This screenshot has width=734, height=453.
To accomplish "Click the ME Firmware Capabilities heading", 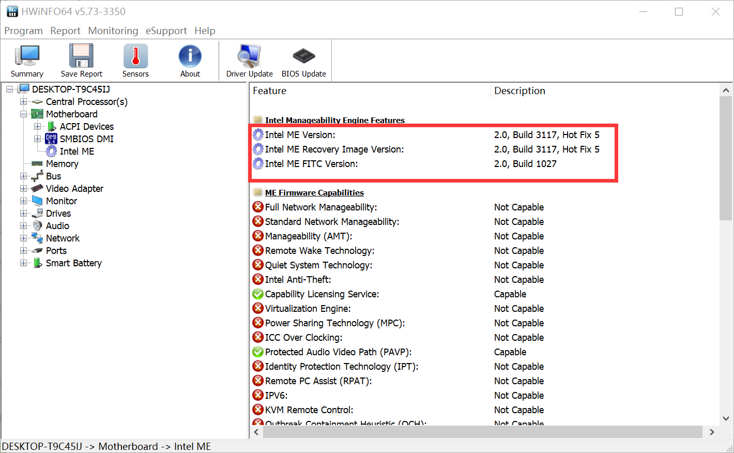I will (314, 193).
